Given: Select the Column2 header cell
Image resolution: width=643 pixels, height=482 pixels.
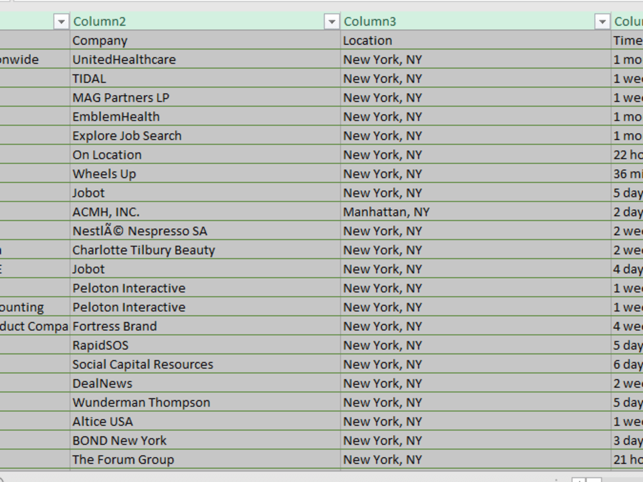Looking at the screenshot, I should pos(205,21).
